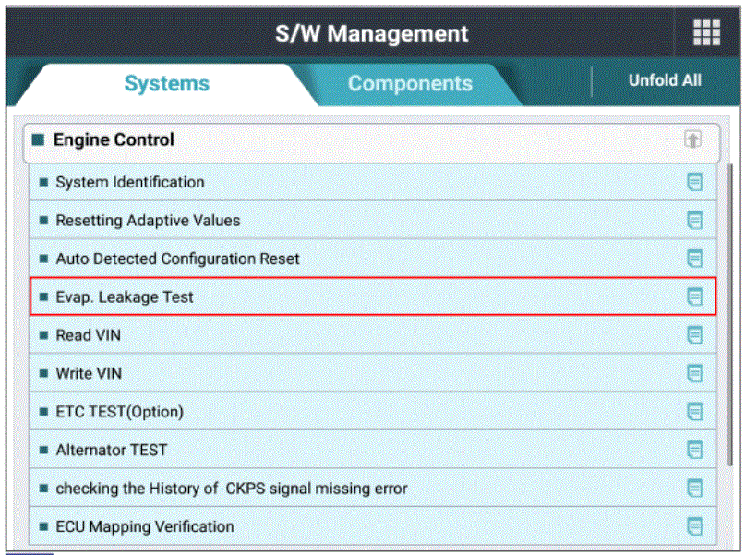Image resolution: width=745 pixels, height=555 pixels.
Task: Open info icon for System Identification
Action: 694,182
